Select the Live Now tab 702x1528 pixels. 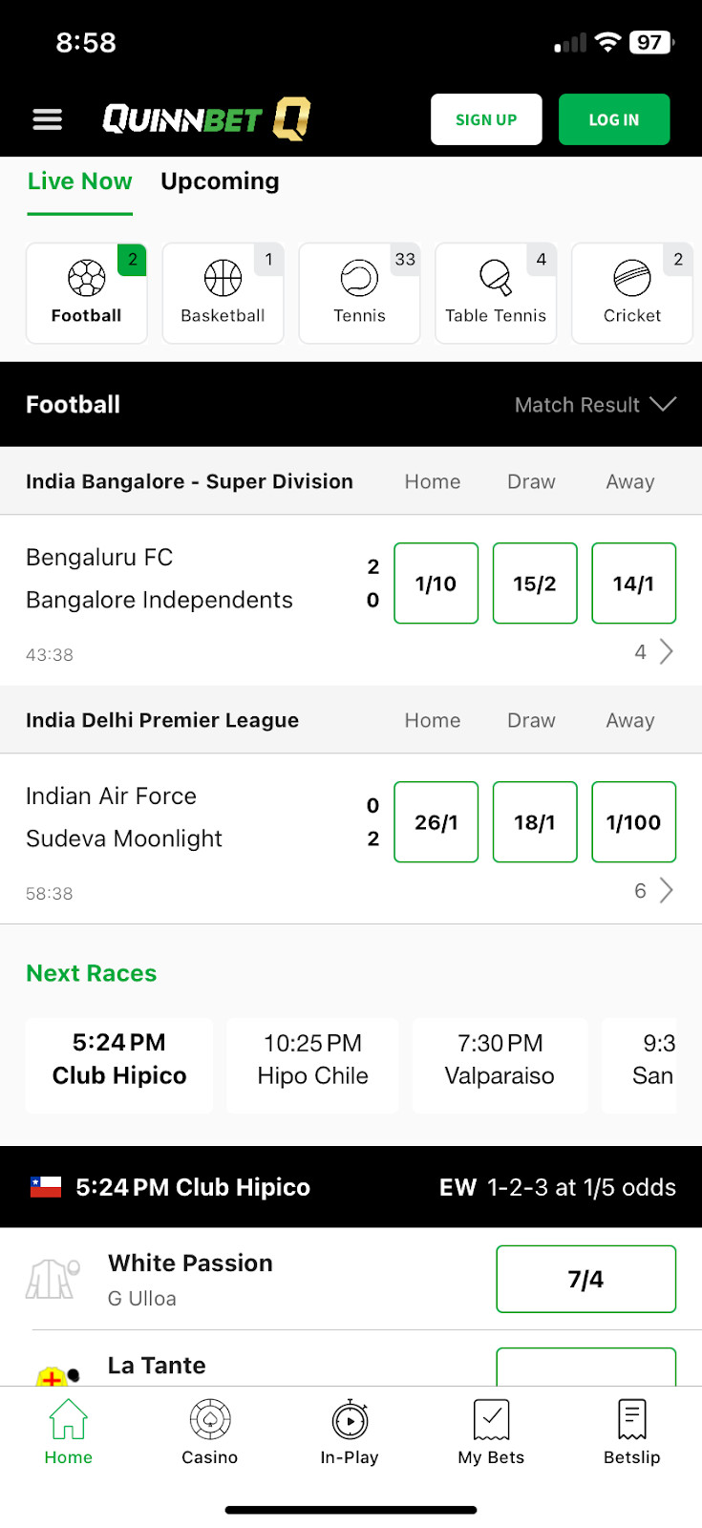tap(79, 181)
